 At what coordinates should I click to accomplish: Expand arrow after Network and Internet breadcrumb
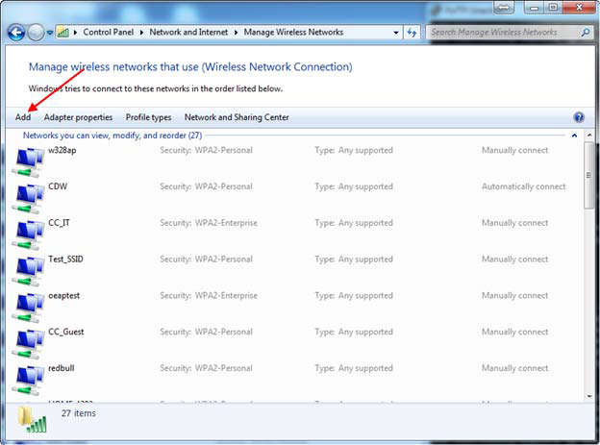tap(236, 33)
